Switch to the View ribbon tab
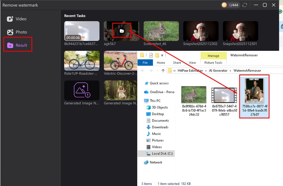The height and width of the screenshot is (186, 283). tap(192, 63)
